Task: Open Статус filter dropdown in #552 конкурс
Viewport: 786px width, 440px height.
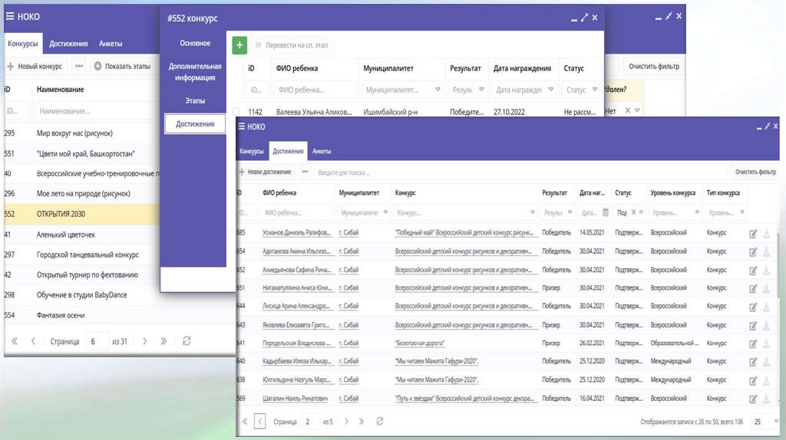Action: click(x=595, y=90)
